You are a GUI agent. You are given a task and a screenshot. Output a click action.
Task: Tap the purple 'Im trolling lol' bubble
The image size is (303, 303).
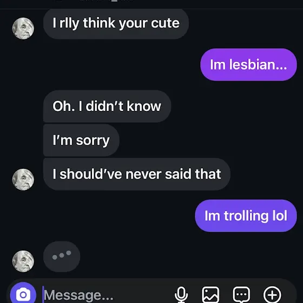coord(246,216)
